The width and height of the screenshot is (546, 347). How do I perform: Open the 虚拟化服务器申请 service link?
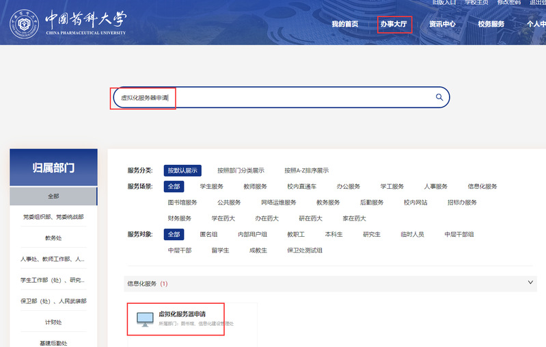(x=182, y=313)
